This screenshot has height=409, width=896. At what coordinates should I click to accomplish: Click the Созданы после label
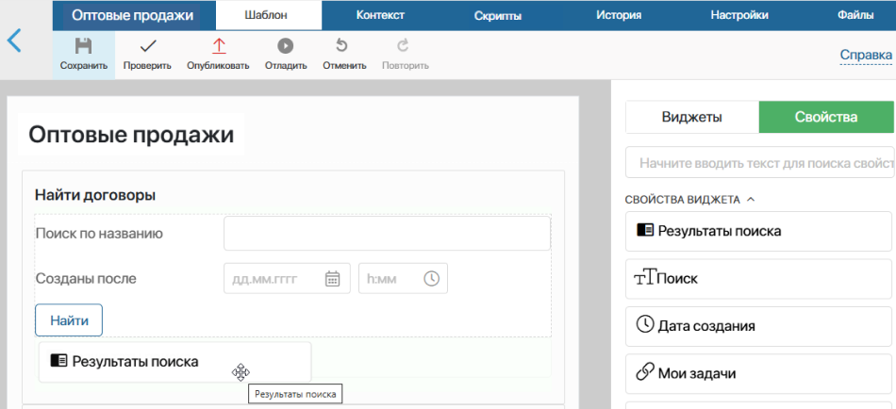pyautogui.click(x=86, y=279)
